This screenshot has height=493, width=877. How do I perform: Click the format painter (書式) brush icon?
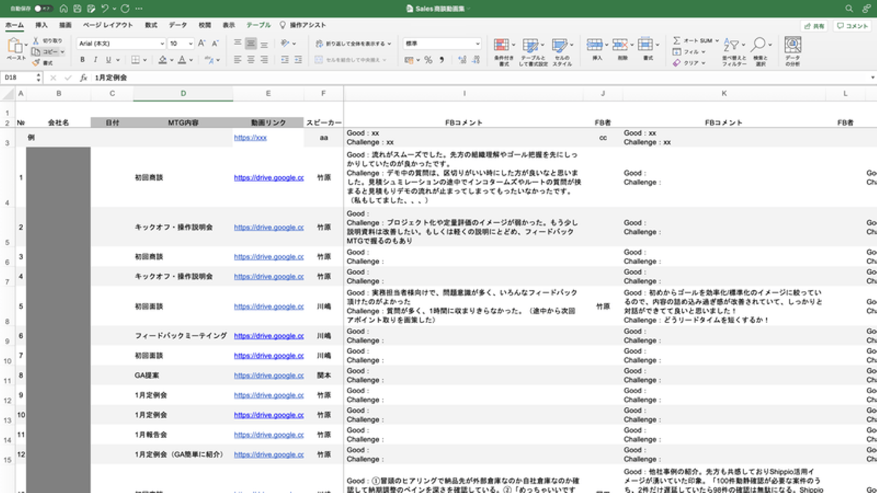tap(37, 63)
